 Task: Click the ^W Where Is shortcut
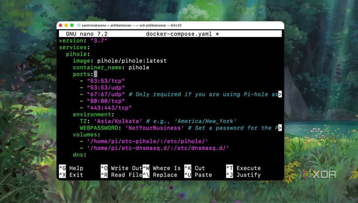[161, 168]
